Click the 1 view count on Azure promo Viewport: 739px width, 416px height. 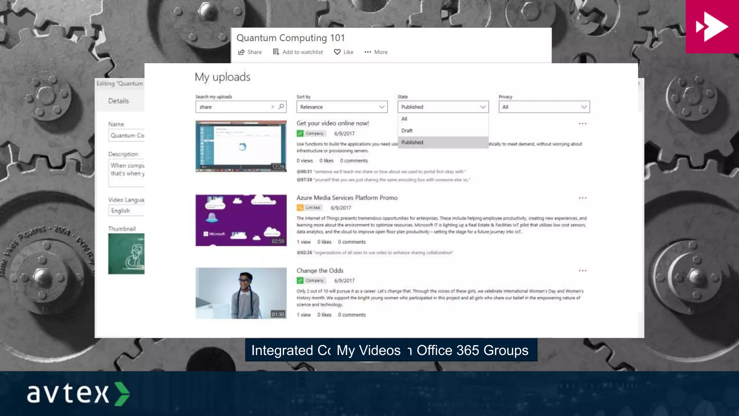[x=303, y=242]
